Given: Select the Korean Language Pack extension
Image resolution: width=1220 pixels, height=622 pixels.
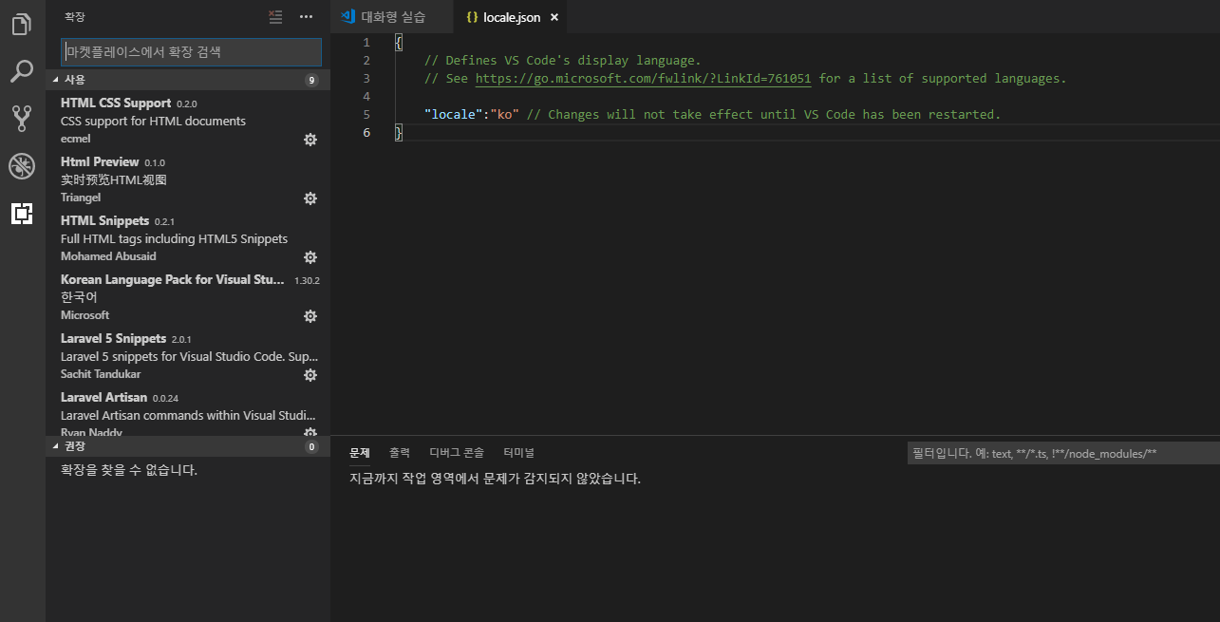Looking at the screenshot, I should click(x=188, y=297).
